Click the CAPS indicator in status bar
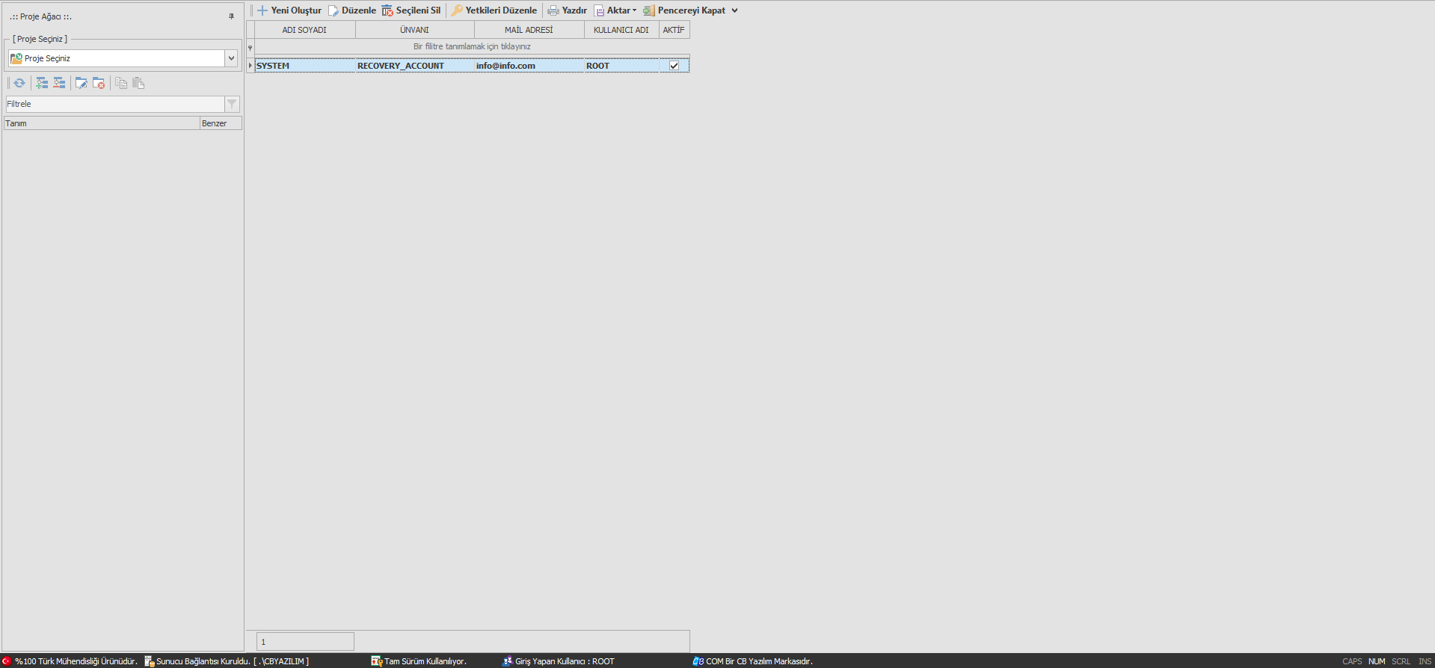The image size is (1435, 668). tap(1352, 661)
